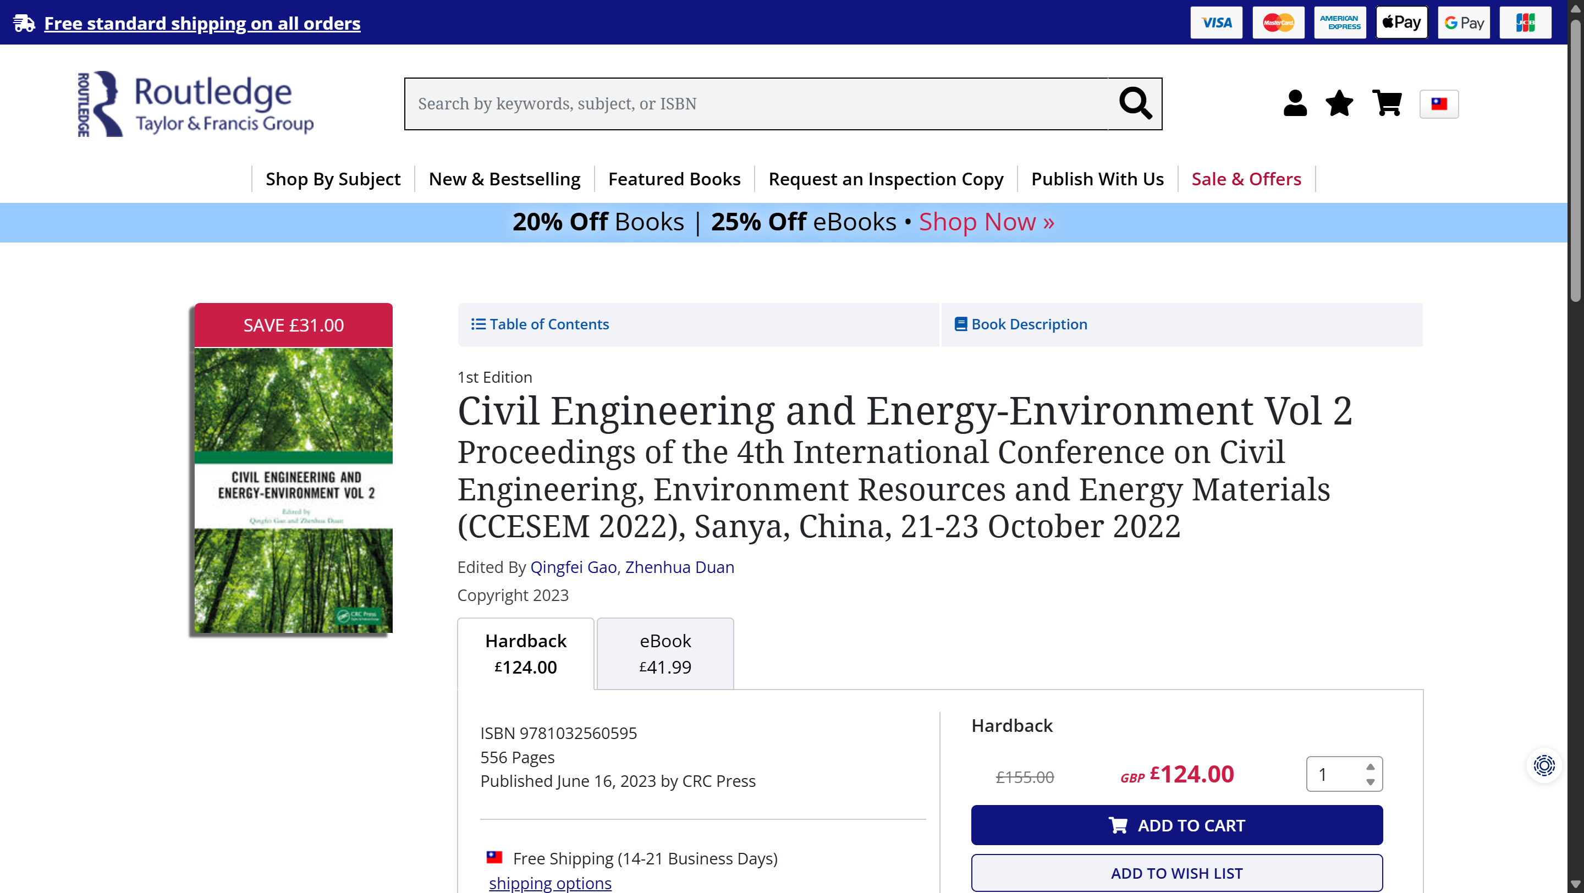The width and height of the screenshot is (1584, 893).
Task: Click the Apple Pay icon
Action: (x=1401, y=23)
